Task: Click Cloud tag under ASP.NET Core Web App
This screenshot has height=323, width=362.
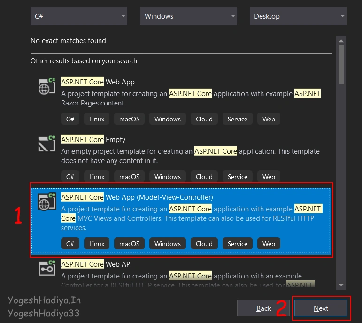Action: [x=204, y=119]
